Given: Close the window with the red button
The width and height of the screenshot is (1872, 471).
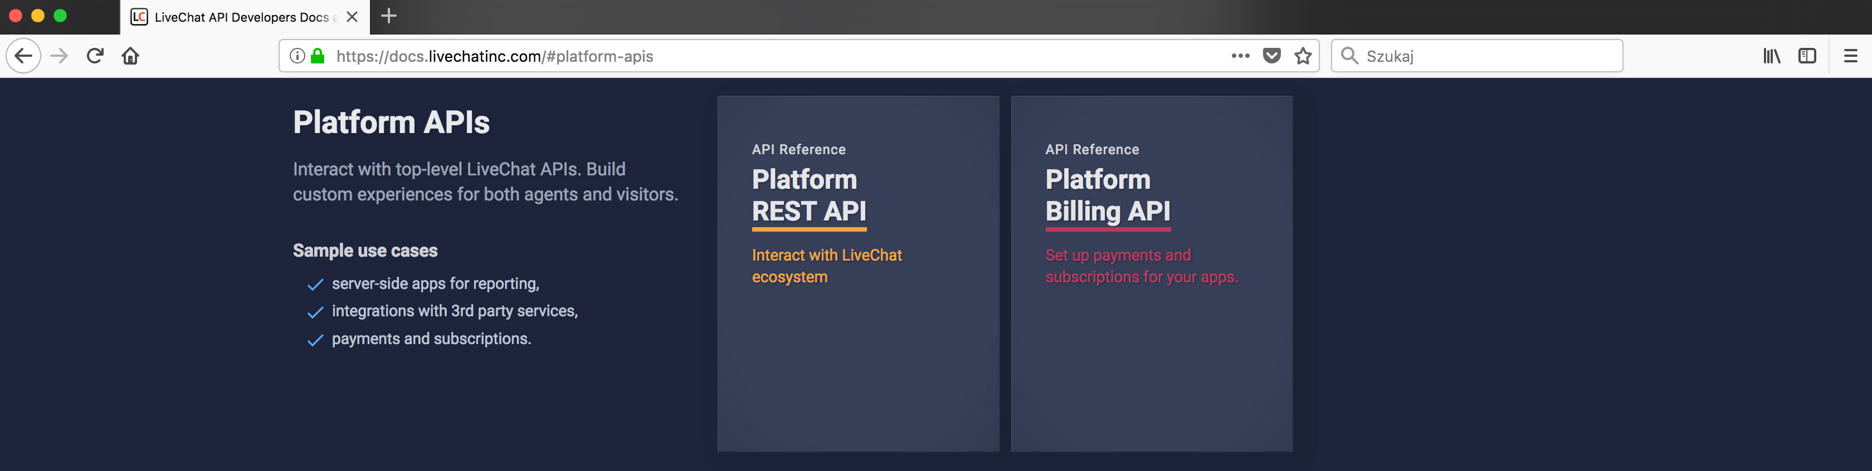Looking at the screenshot, I should pos(15,16).
